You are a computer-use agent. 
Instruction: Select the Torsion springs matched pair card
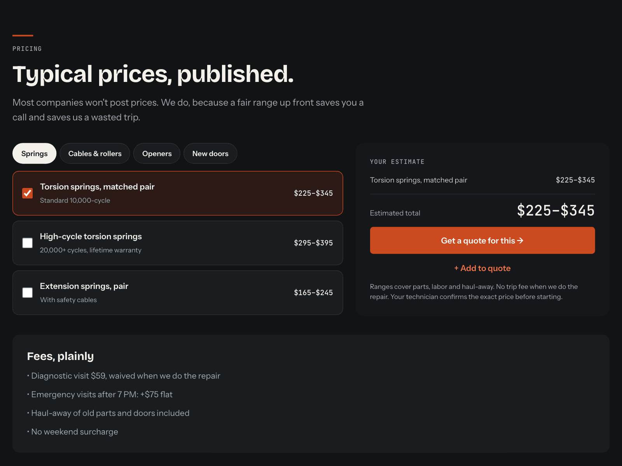[x=178, y=193]
